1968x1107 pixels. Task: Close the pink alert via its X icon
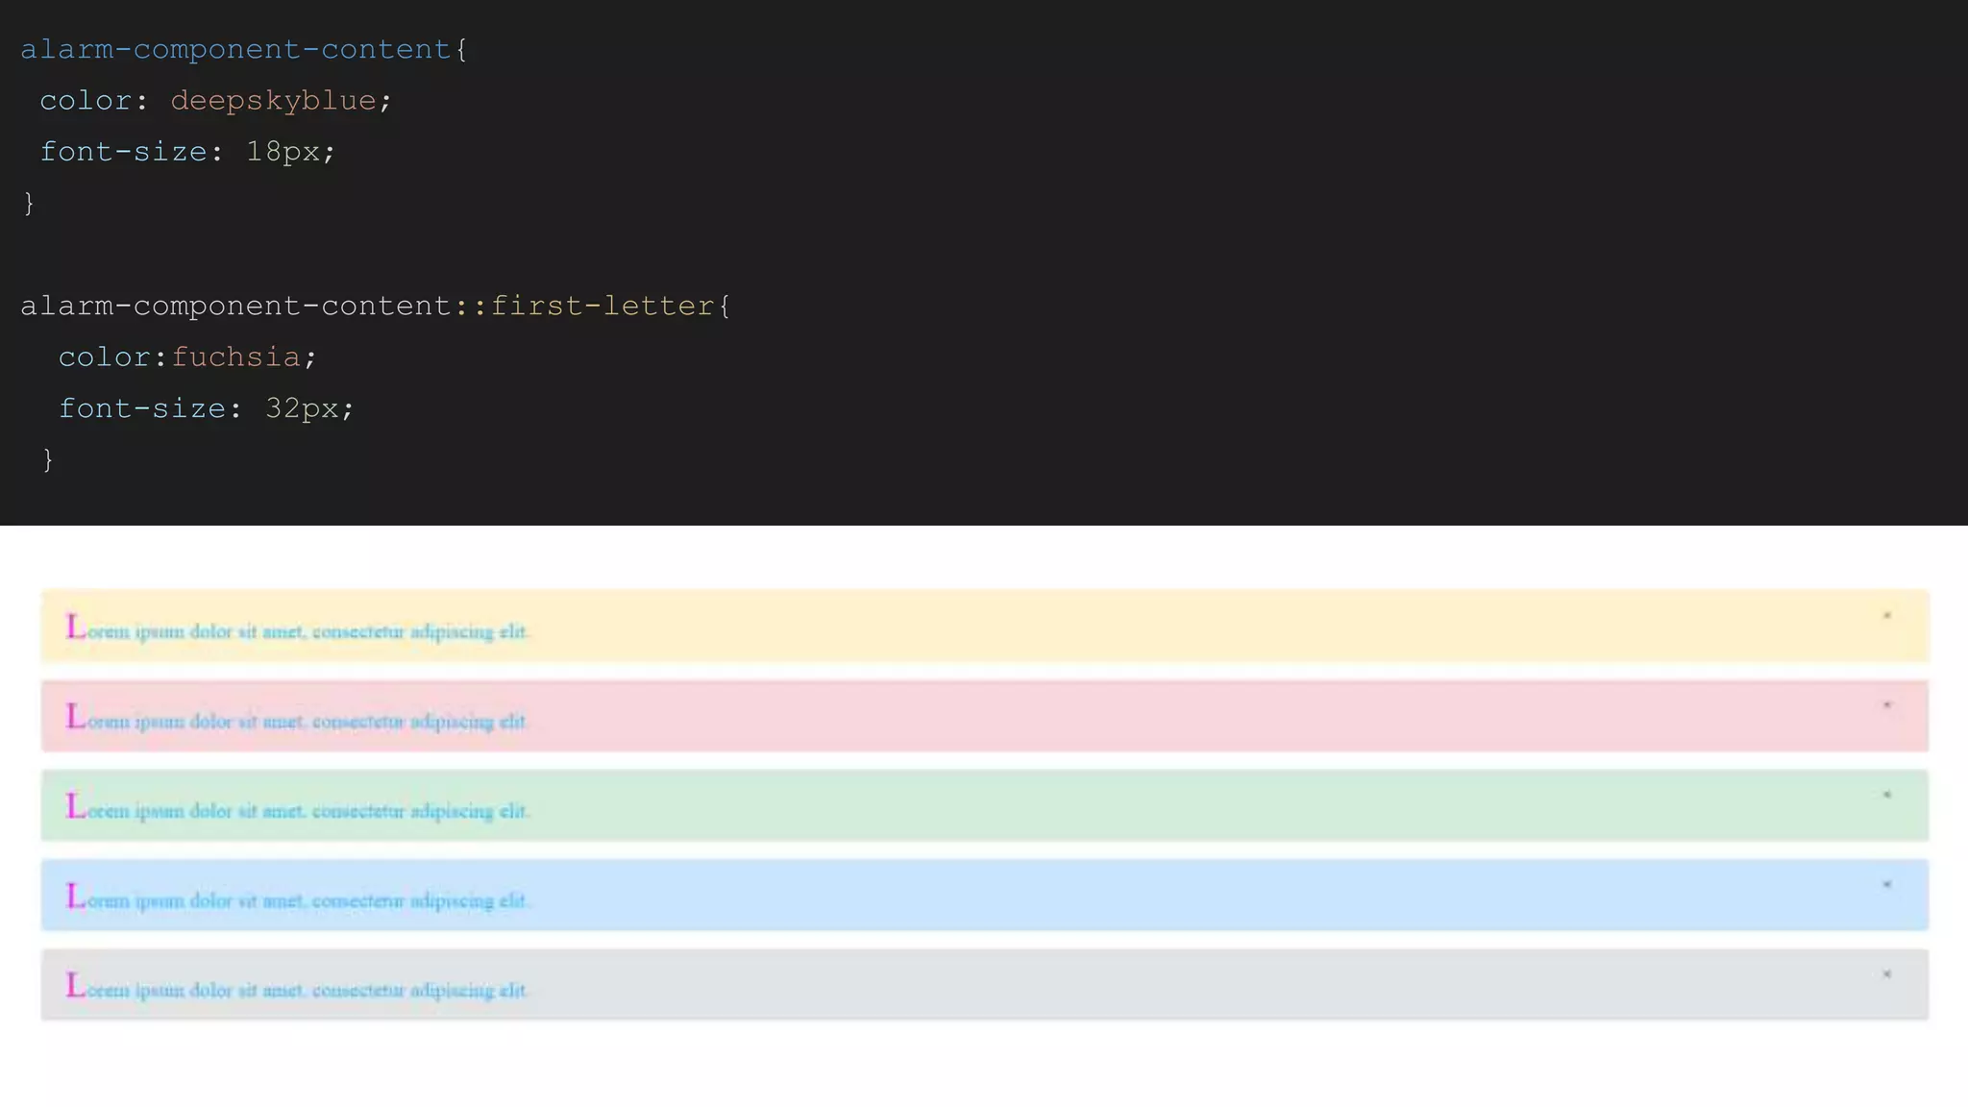tap(1886, 705)
